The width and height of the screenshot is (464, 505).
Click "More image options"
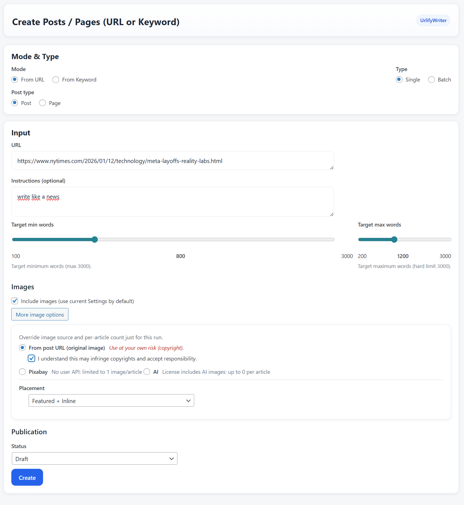coord(40,314)
